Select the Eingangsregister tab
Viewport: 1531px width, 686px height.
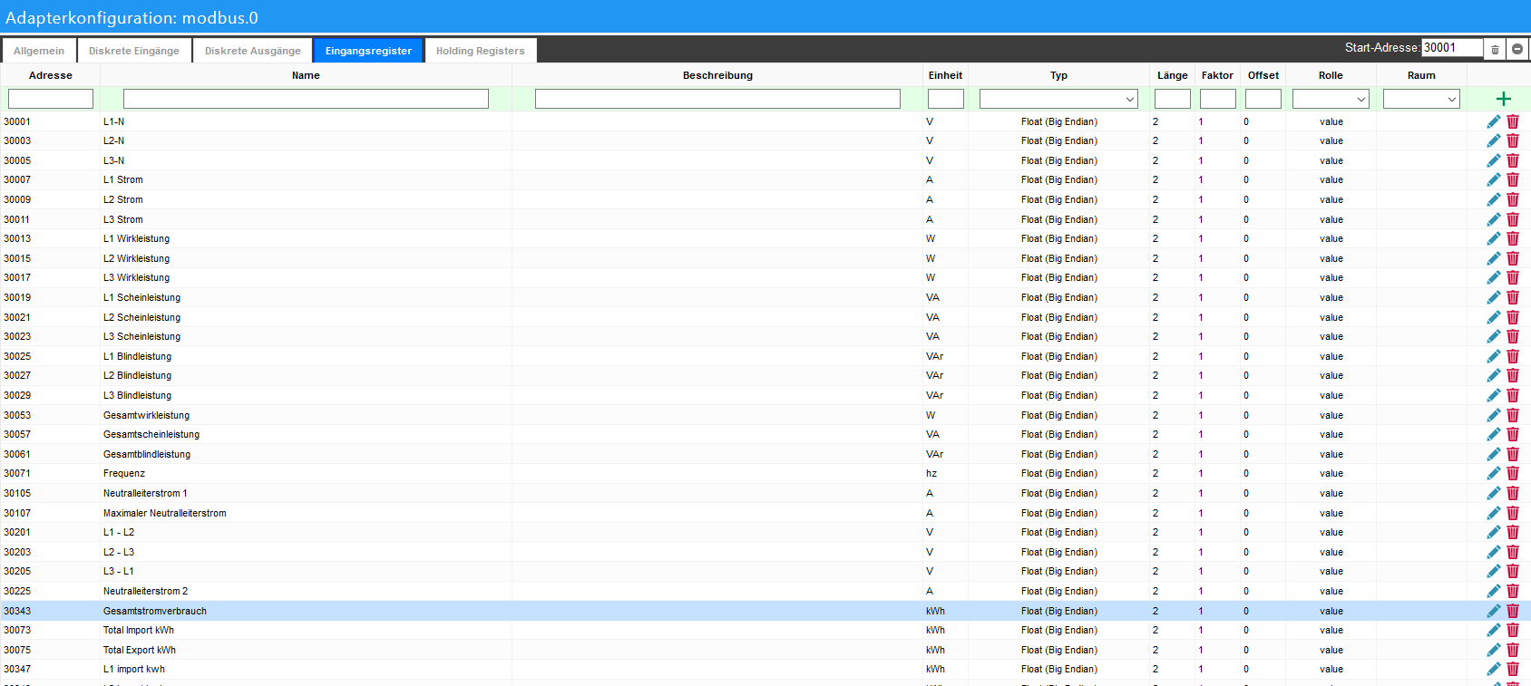coord(368,51)
